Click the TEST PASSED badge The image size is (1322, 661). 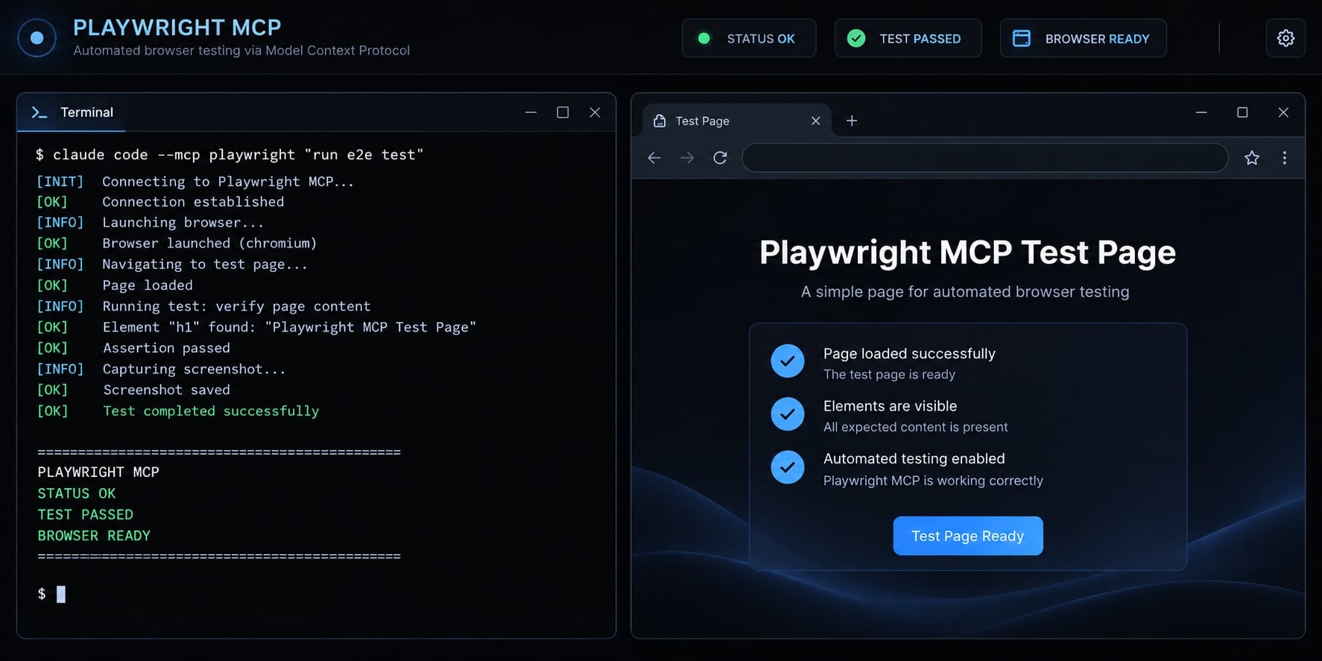pyautogui.click(x=908, y=38)
